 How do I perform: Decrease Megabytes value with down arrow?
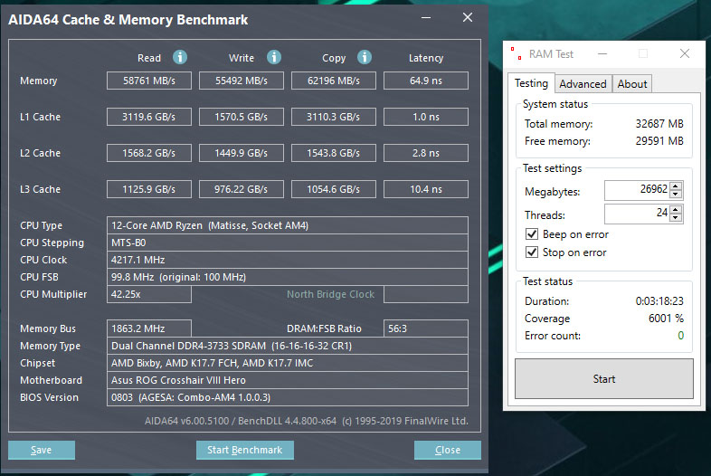pyautogui.click(x=676, y=195)
